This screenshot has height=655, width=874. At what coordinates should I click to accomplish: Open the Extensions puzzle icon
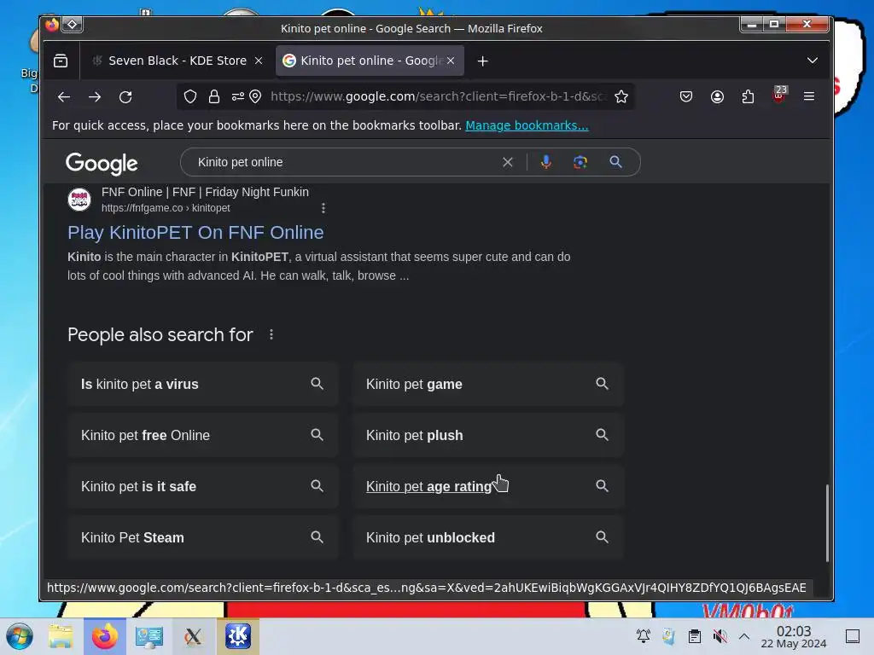pyautogui.click(x=748, y=97)
